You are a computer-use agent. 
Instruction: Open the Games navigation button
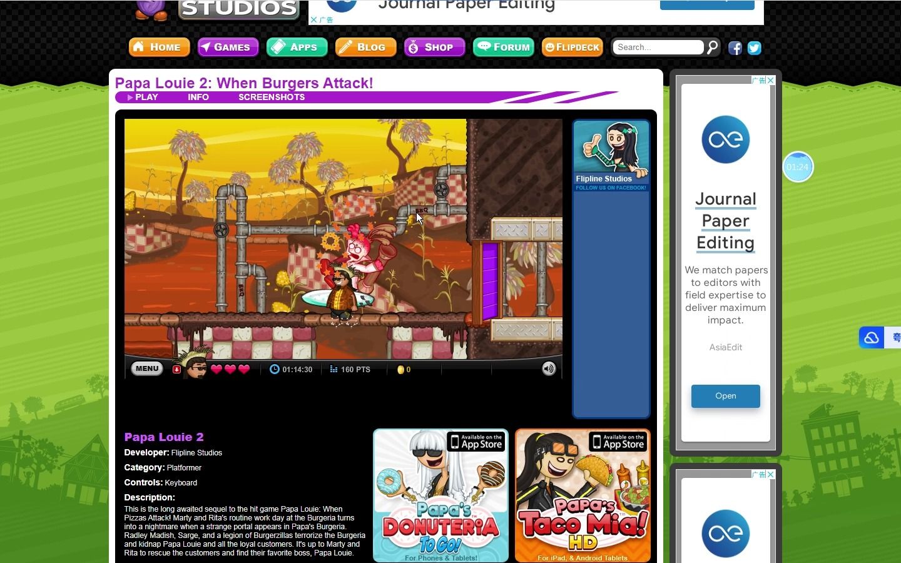point(228,47)
